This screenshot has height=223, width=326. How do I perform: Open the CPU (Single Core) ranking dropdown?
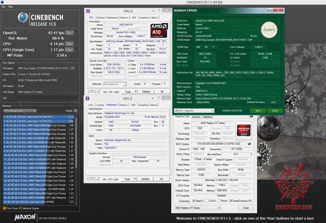tap(20, 111)
